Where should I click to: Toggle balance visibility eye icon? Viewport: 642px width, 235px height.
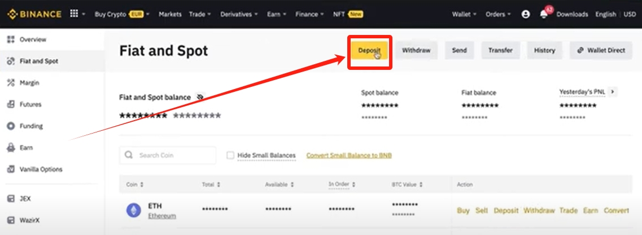pyautogui.click(x=200, y=97)
